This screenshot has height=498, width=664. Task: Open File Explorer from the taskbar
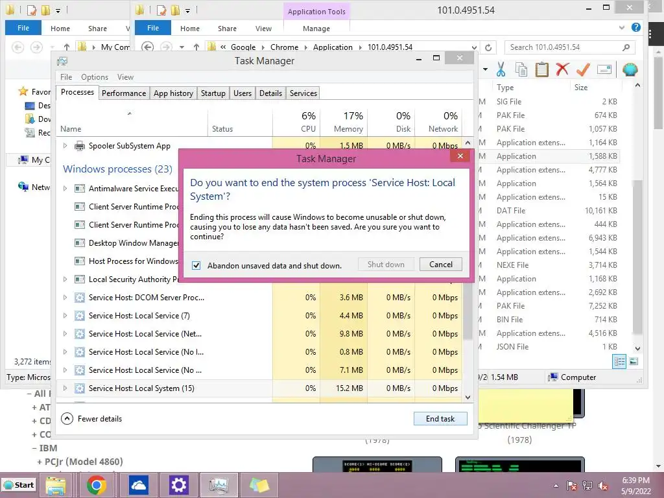[56, 485]
